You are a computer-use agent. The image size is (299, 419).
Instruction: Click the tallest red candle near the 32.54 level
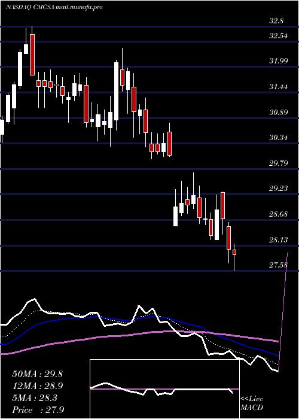[x=32, y=55]
